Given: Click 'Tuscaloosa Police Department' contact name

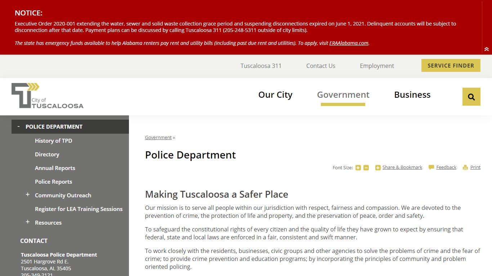Looking at the screenshot, I should 59,255.
